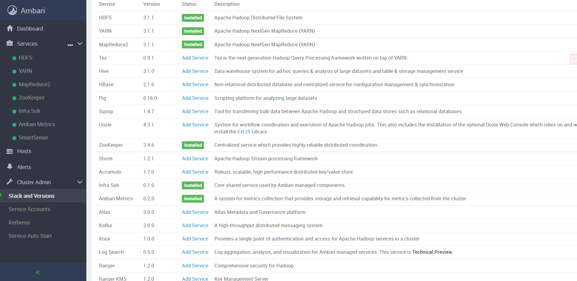Screen dimensions: 577x281
Task: Click the Oozie service name cell
Action: pyautogui.click(x=105, y=125)
